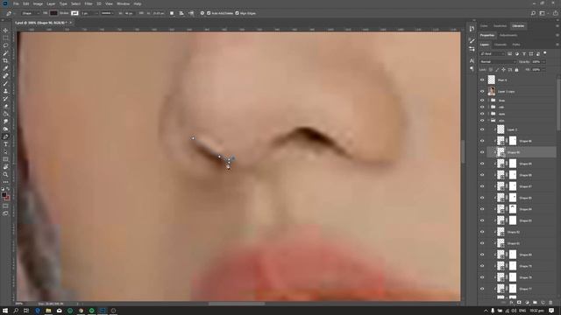Create new group folder icon

point(535,303)
